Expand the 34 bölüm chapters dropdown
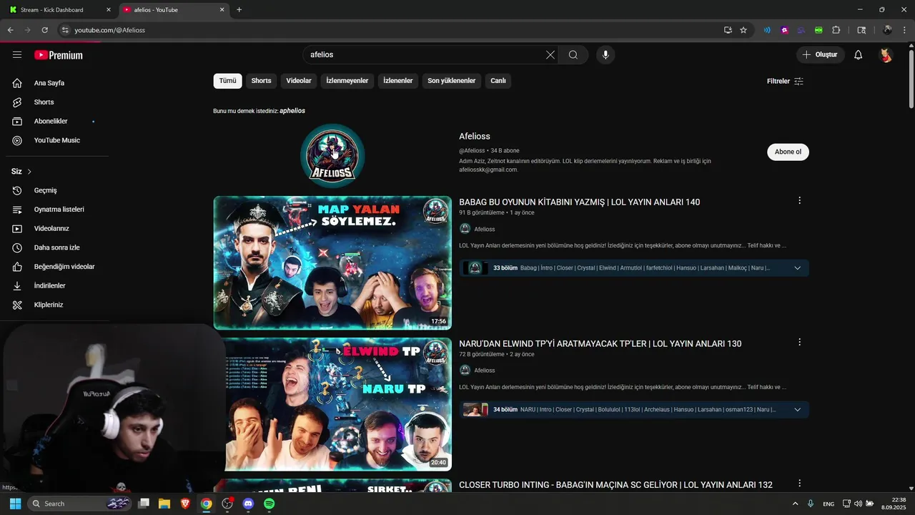Viewport: 915px width, 515px height. [x=797, y=410]
